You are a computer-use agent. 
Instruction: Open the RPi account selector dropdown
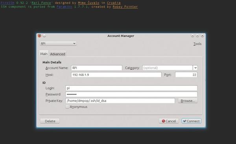[x=58, y=43]
